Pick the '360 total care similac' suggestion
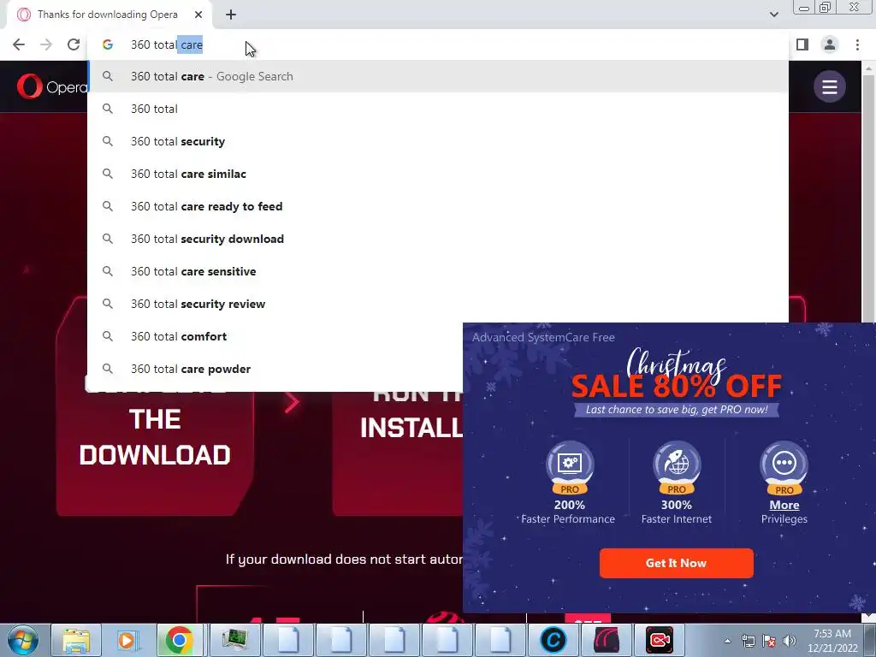 [x=438, y=174]
